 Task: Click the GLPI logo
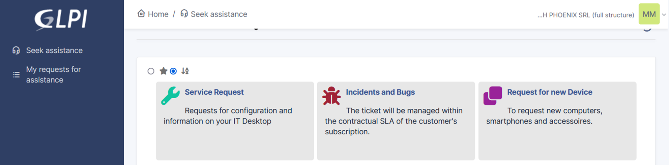click(x=61, y=19)
